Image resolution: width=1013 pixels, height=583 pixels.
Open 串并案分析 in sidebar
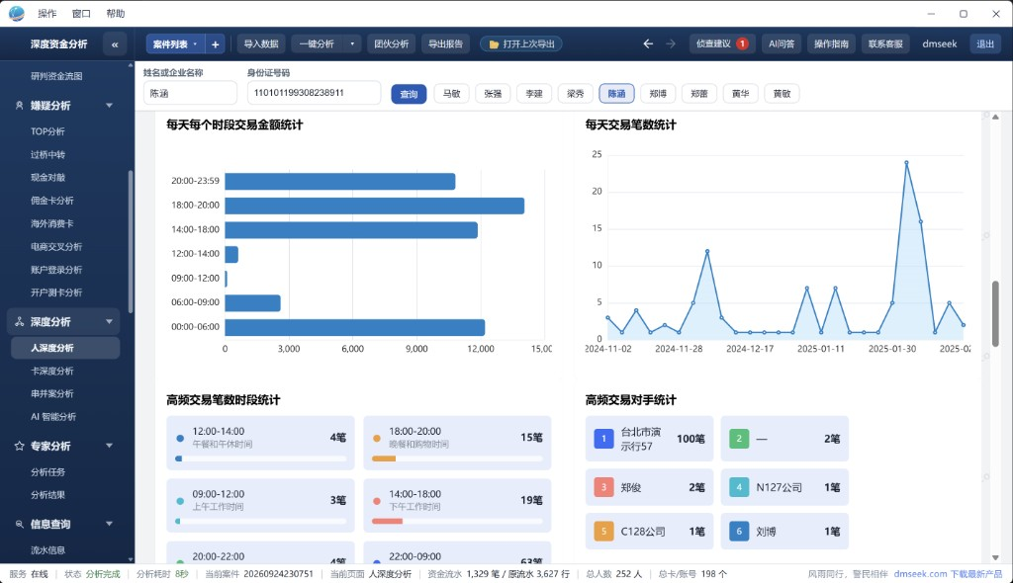click(x=52, y=394)
